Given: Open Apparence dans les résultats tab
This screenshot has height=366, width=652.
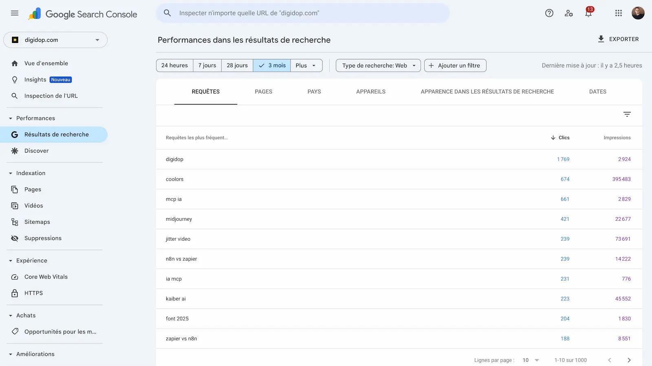Looking at the screenshot, I should coord(487,92).
